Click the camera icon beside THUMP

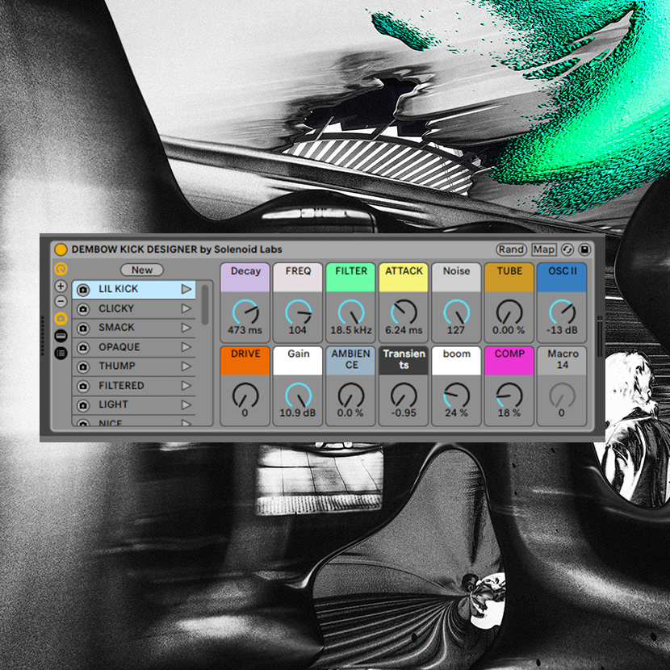pos(83,366)
